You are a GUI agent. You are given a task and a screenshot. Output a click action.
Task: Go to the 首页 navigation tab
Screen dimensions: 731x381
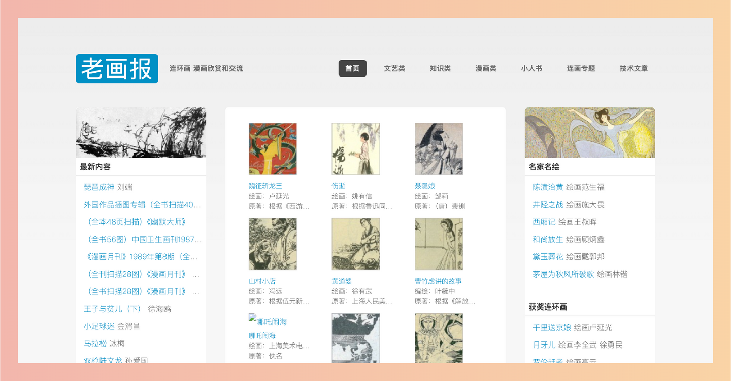point(352,68)
